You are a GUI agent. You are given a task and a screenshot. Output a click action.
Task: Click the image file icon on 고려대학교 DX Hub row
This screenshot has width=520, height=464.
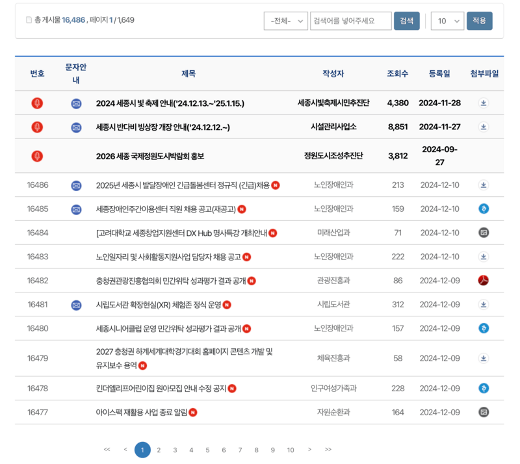coord(483,233)
